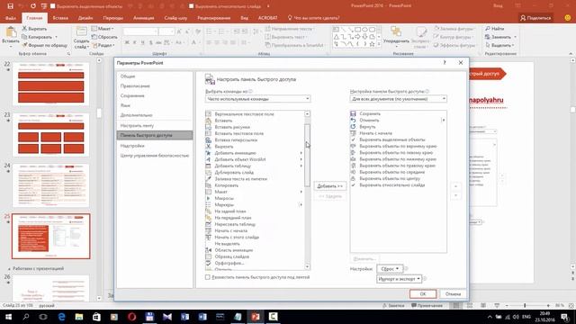Viewport: 576px width, 324px height.
Task: Click the Что вы хотите сделать search box
Action: click(313, 18)
